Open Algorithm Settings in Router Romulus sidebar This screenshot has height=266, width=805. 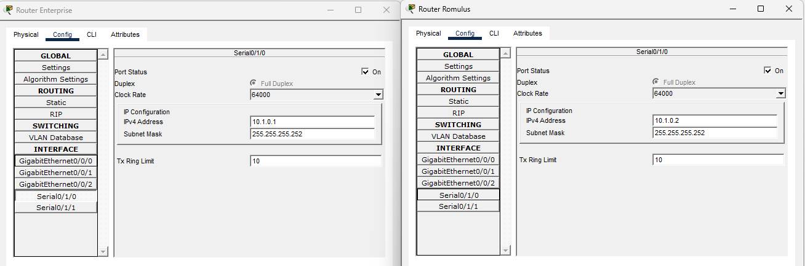click(459, 78)
